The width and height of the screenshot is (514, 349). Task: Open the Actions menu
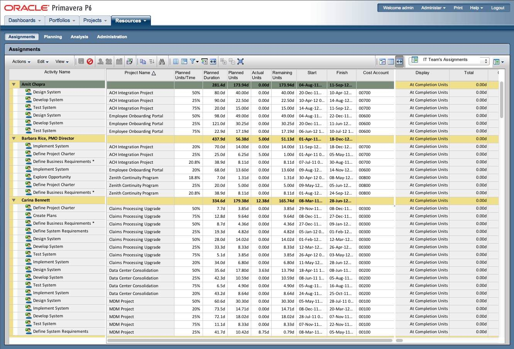(21, 62)
